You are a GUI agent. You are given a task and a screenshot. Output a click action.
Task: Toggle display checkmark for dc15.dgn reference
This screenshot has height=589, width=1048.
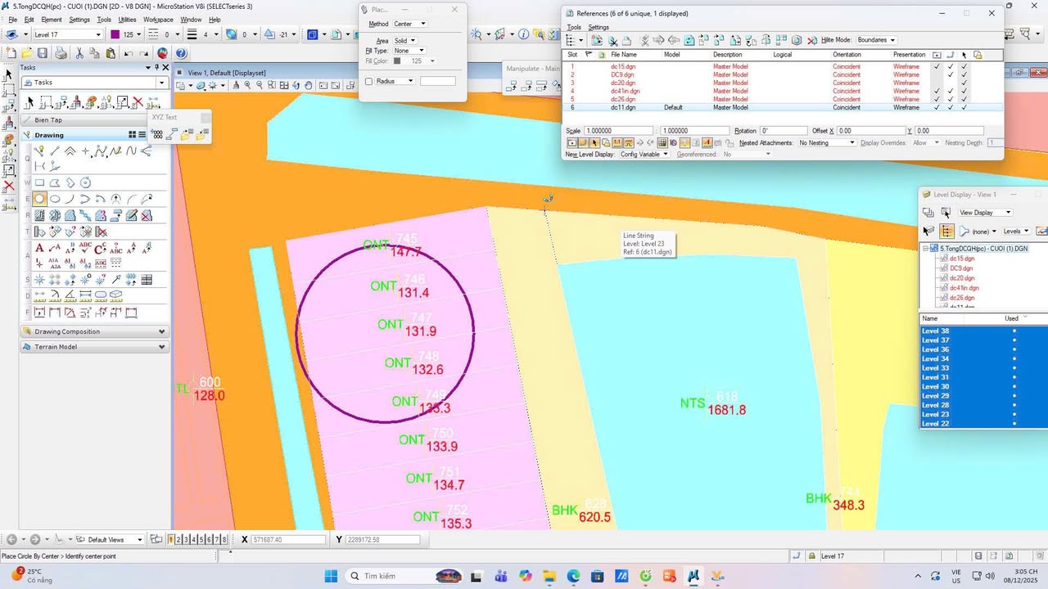[x=937, y=66]
